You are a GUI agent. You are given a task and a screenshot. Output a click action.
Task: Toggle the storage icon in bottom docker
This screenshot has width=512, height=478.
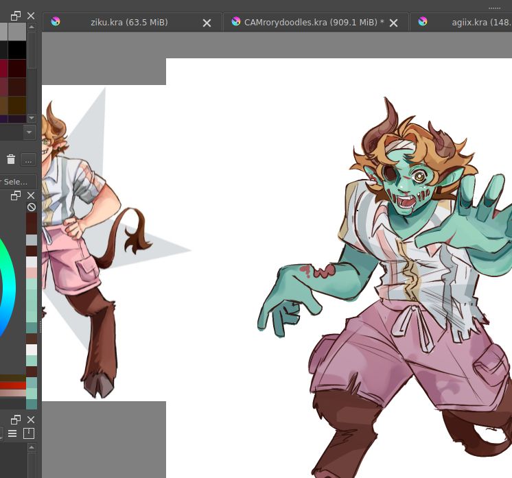29,433
